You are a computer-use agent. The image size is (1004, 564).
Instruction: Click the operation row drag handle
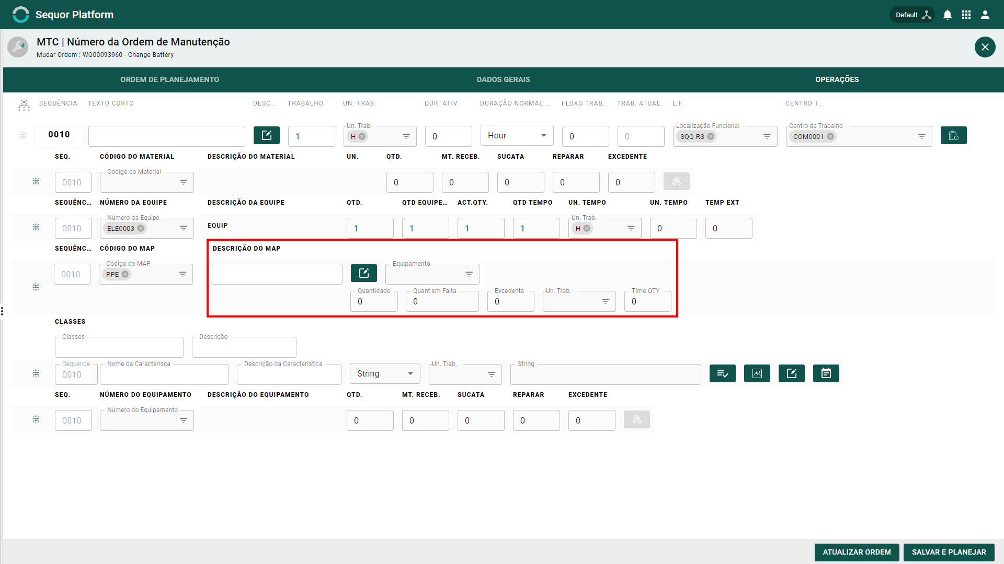[x=23, y=135]
